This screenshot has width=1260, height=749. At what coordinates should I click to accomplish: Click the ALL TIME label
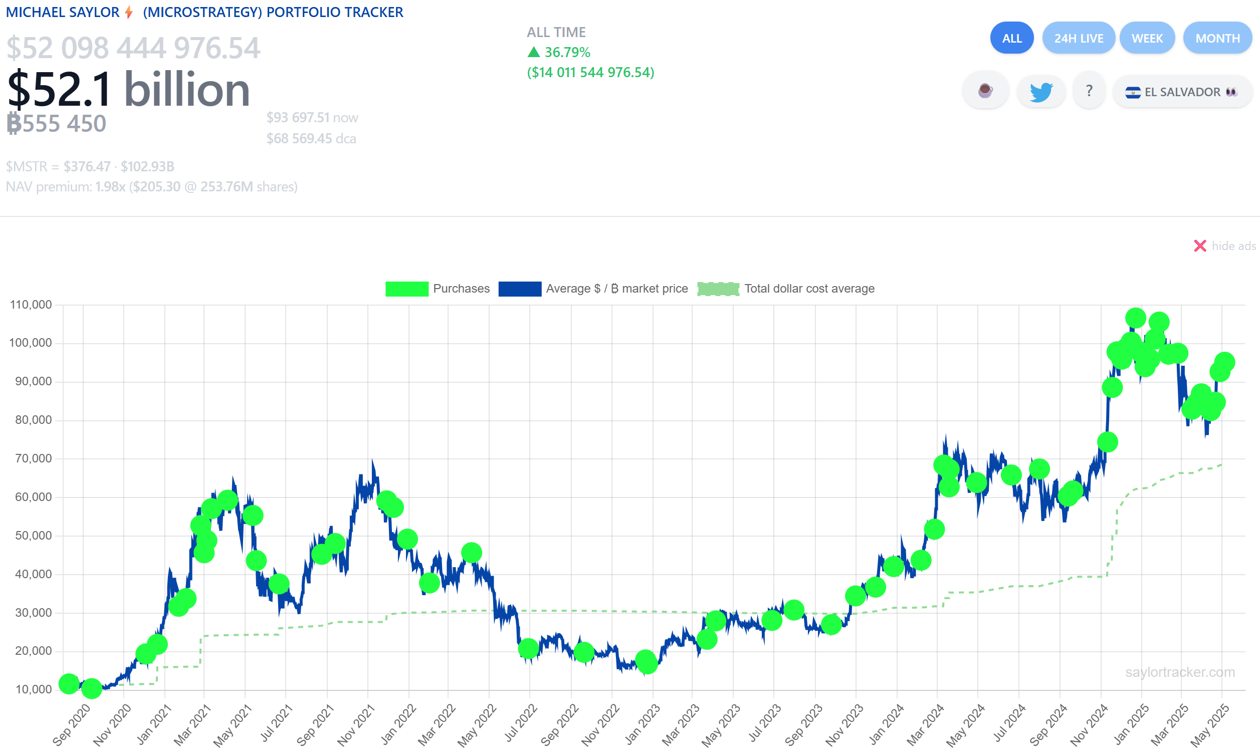pos(556,32)
